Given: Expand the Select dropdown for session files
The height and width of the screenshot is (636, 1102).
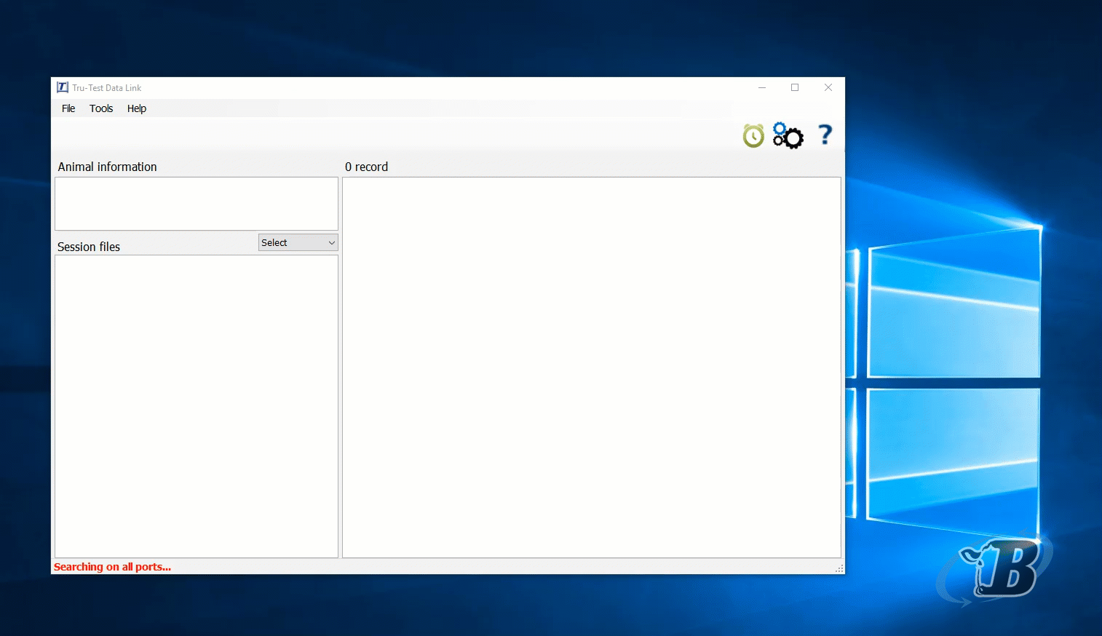Looking at the screenshot, I should click(x=298, y=242).
